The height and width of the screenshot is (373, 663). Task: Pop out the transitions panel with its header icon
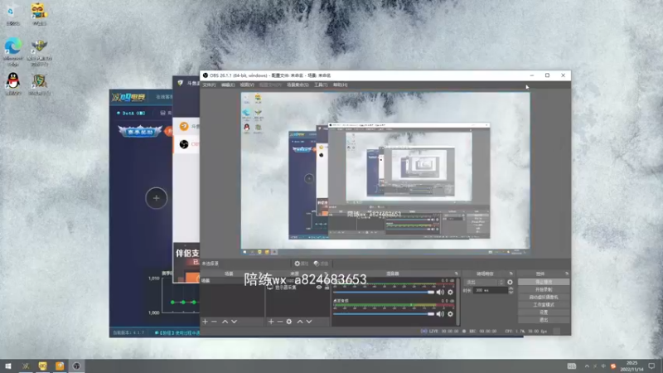511,274
